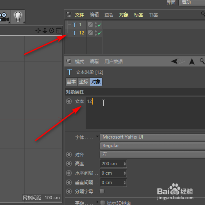Click the 水平间隔 animation circle
205x205 pixels.
(69, 173)
